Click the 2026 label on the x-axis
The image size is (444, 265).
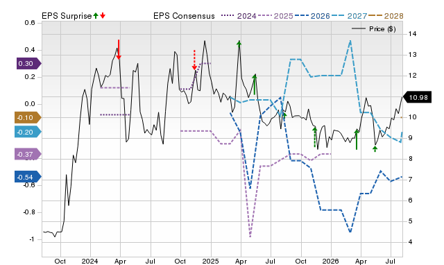click(x=330, y=261)
